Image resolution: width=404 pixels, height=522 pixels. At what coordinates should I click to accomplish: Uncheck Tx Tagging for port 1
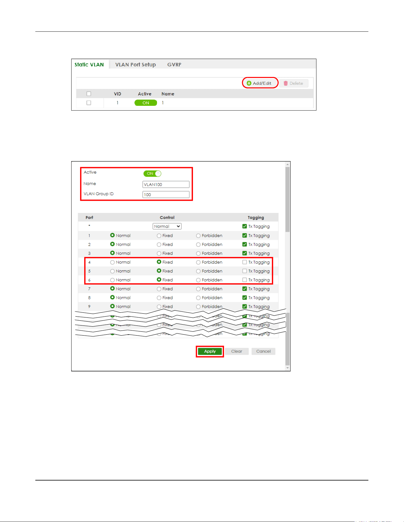(245, 235)
